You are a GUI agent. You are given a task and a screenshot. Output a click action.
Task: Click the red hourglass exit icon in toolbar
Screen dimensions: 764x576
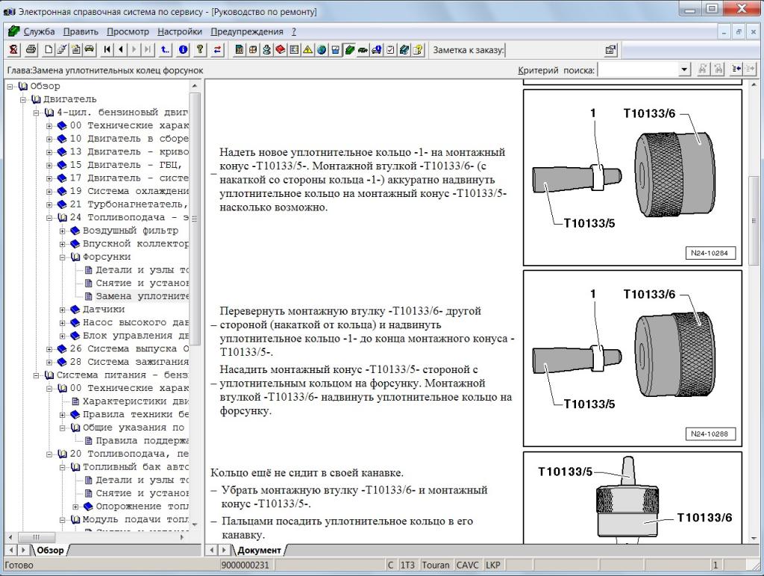click(x=13, y=50)
